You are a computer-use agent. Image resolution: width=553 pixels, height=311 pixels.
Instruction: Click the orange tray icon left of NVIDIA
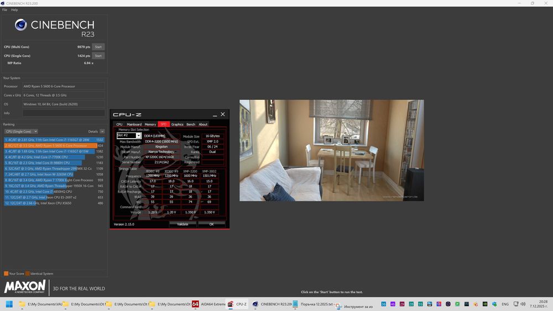click(476, 304)
